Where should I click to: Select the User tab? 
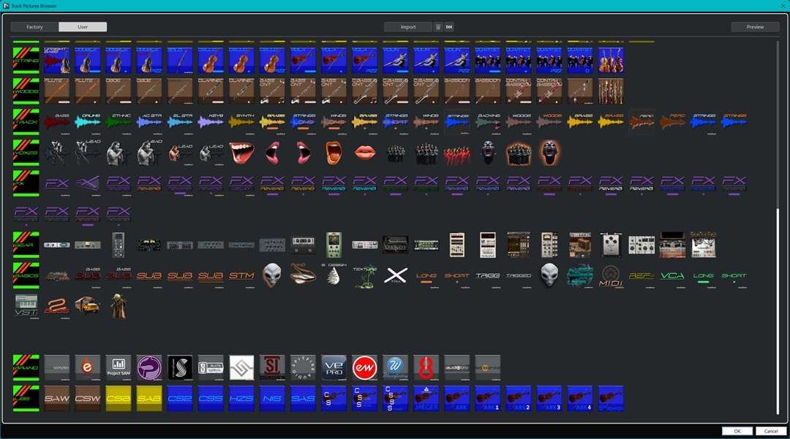click(83, 27)
